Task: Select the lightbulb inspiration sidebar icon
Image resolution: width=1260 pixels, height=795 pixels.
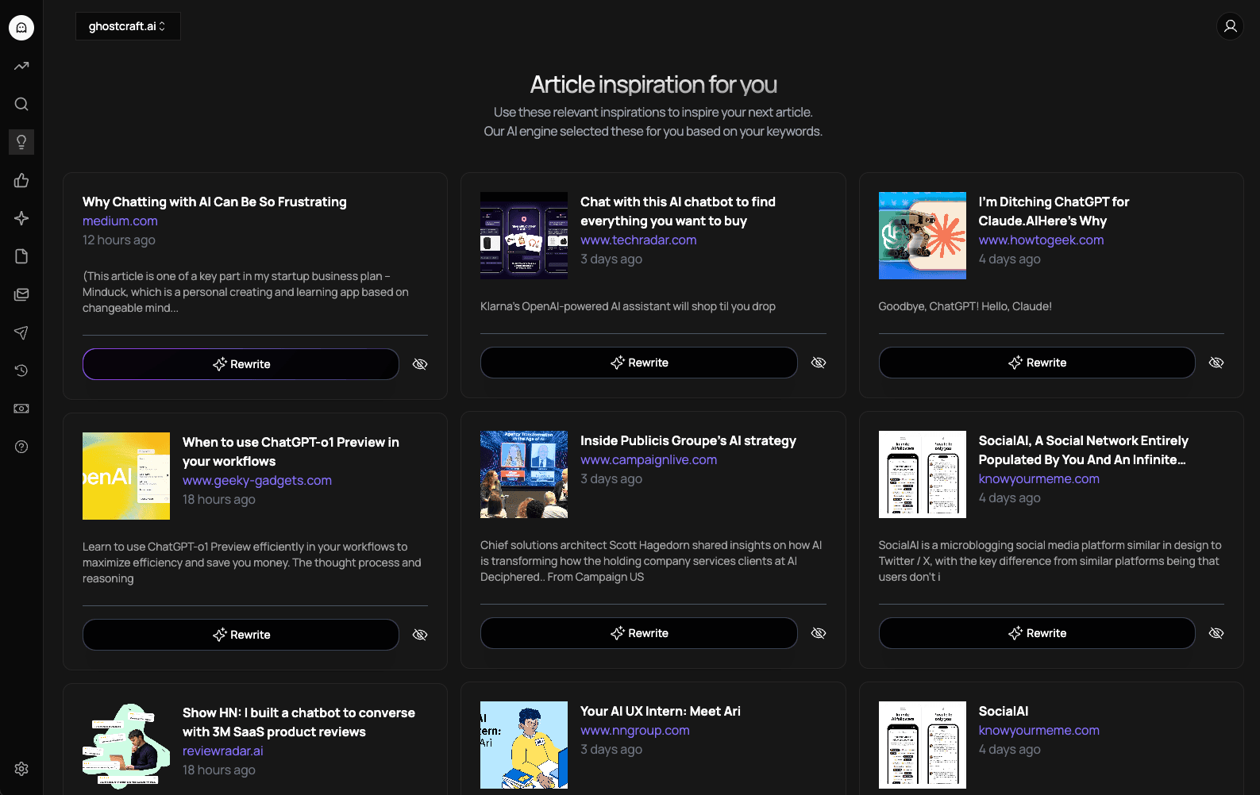Action: [21, 142]
